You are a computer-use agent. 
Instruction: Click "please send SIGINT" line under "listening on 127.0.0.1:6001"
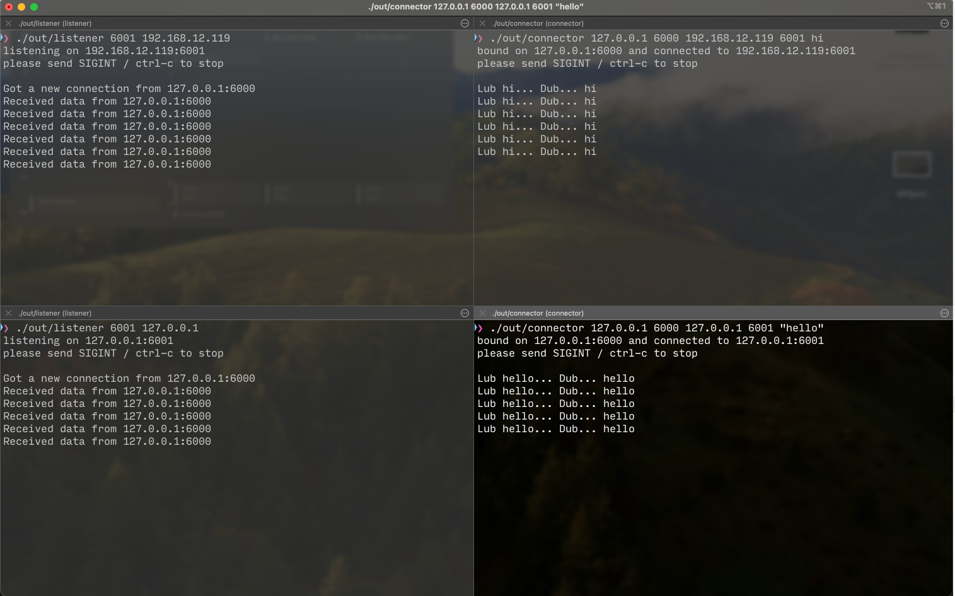coord(113,353)
